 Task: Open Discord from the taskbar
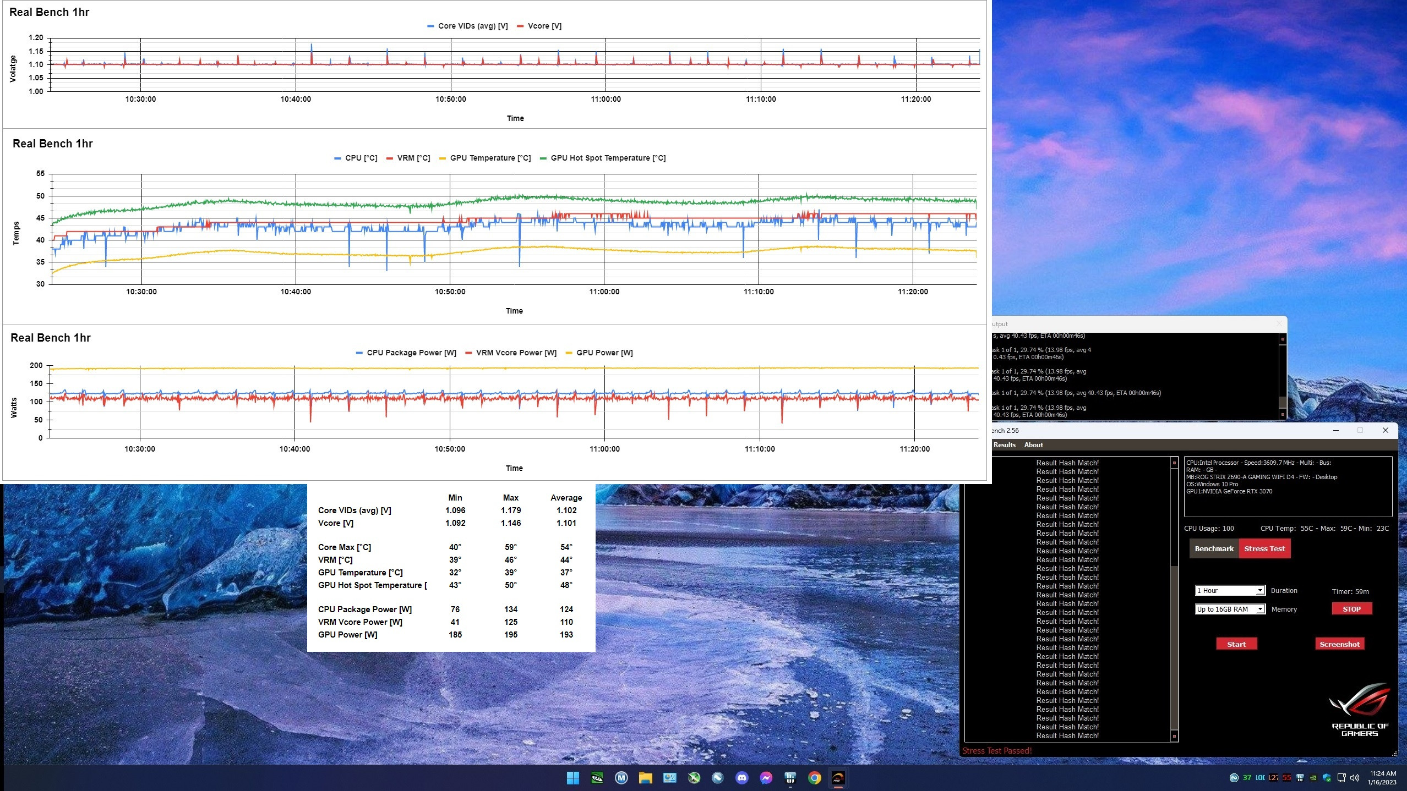pos(742,778)
